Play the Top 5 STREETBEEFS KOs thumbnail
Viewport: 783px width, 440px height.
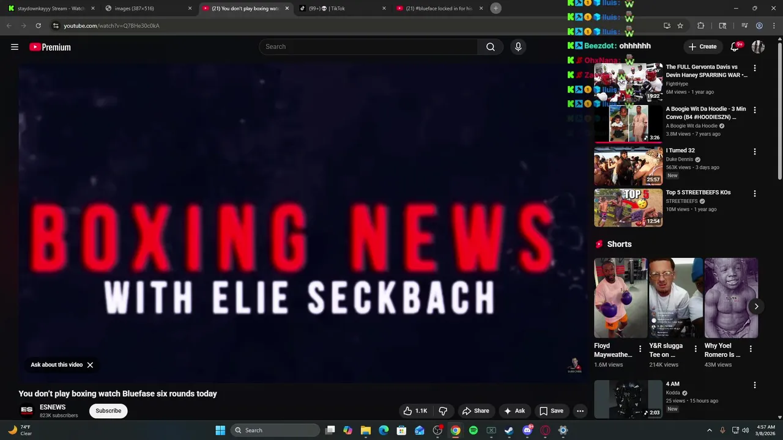click(x=628, y=208)
